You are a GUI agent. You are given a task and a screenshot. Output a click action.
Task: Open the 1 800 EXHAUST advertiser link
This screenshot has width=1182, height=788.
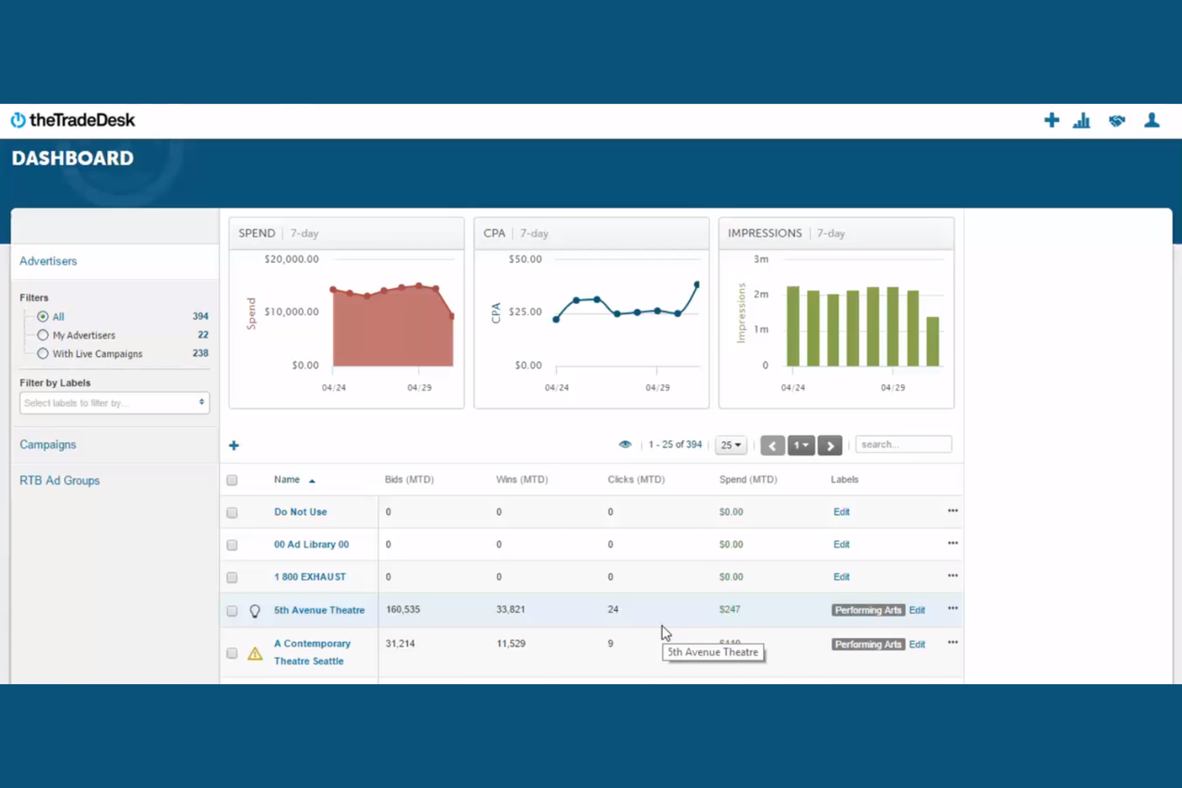(x=310, y=576)
